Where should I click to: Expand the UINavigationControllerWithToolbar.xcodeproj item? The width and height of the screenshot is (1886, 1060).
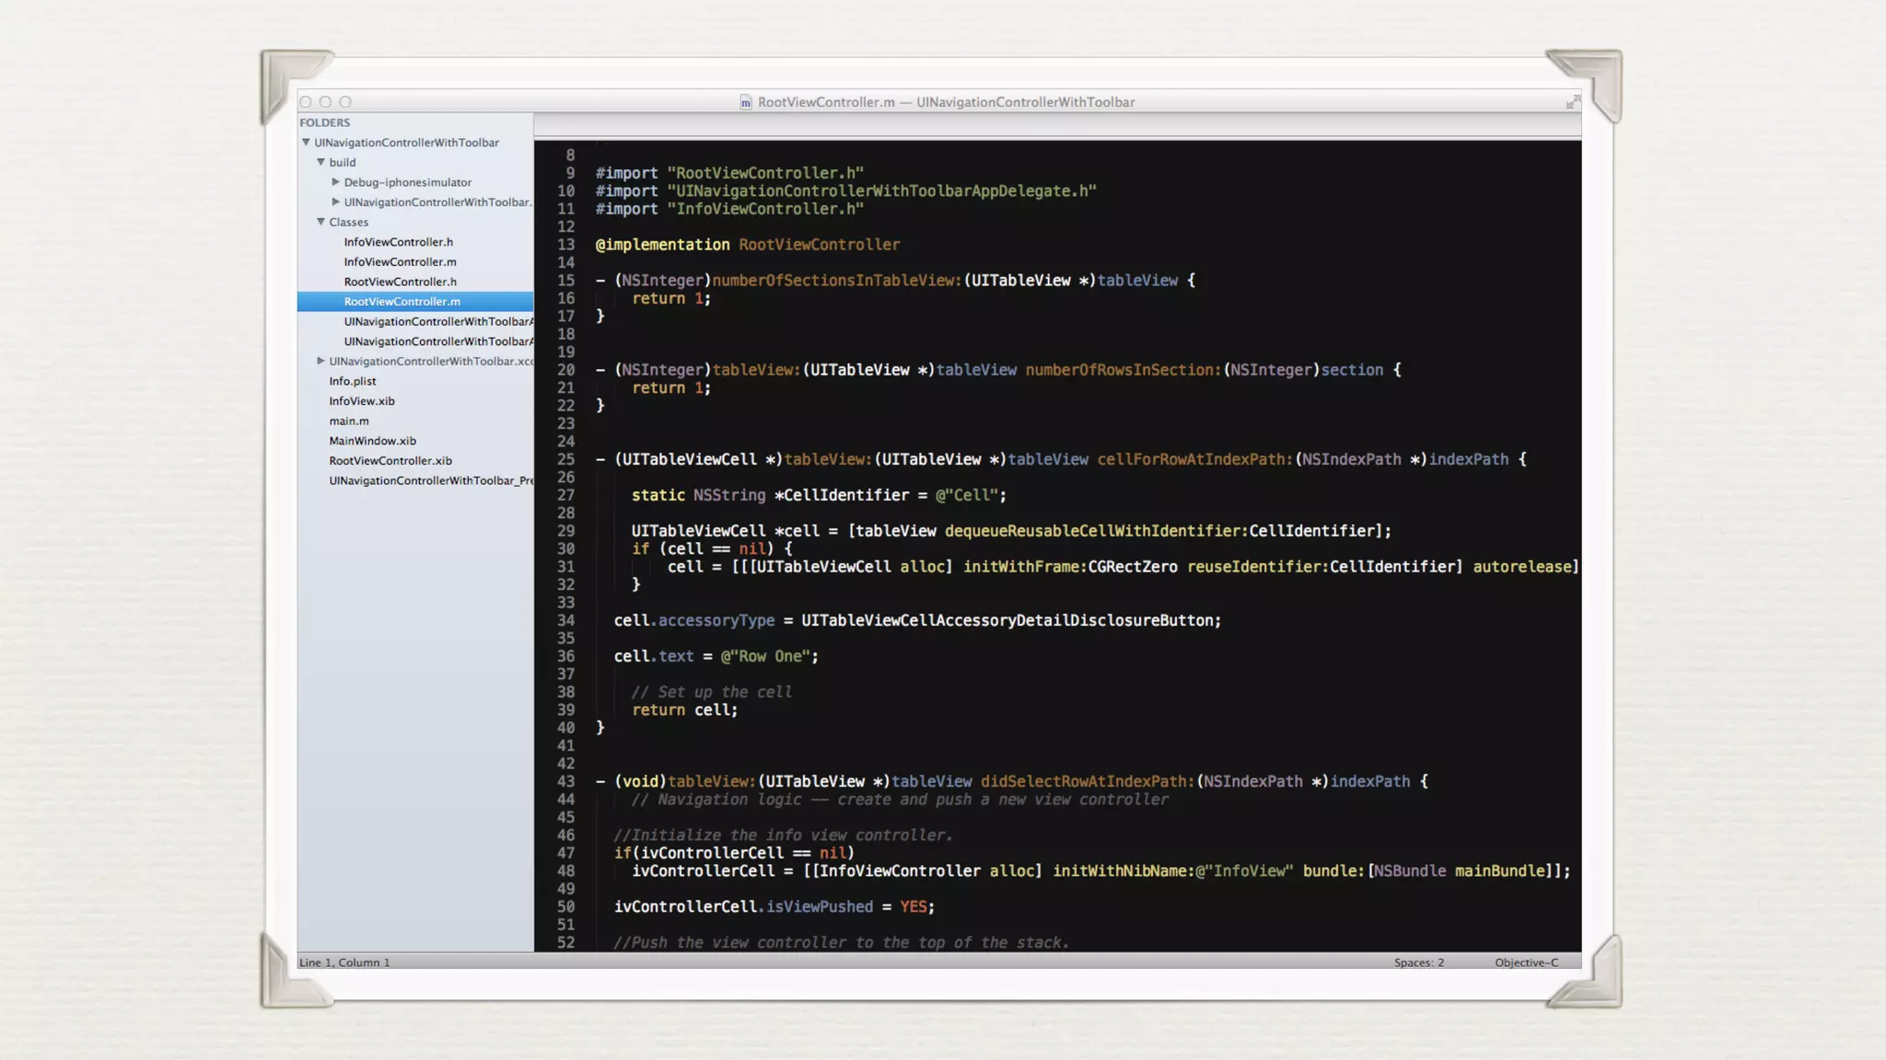[x=320, y=361]
